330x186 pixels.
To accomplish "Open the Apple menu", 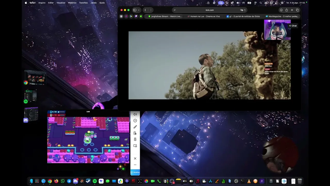I will coord(26,3).
